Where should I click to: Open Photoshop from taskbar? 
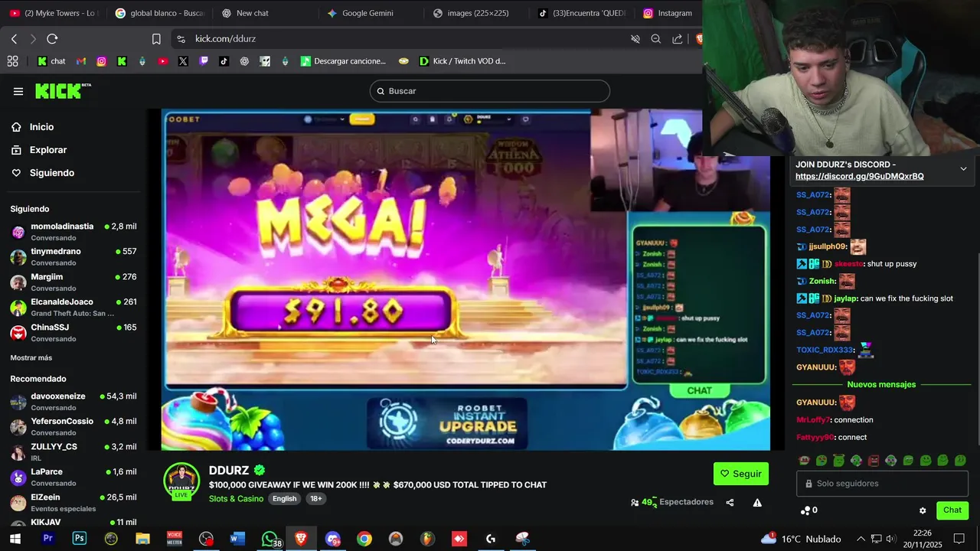(80, 539)
